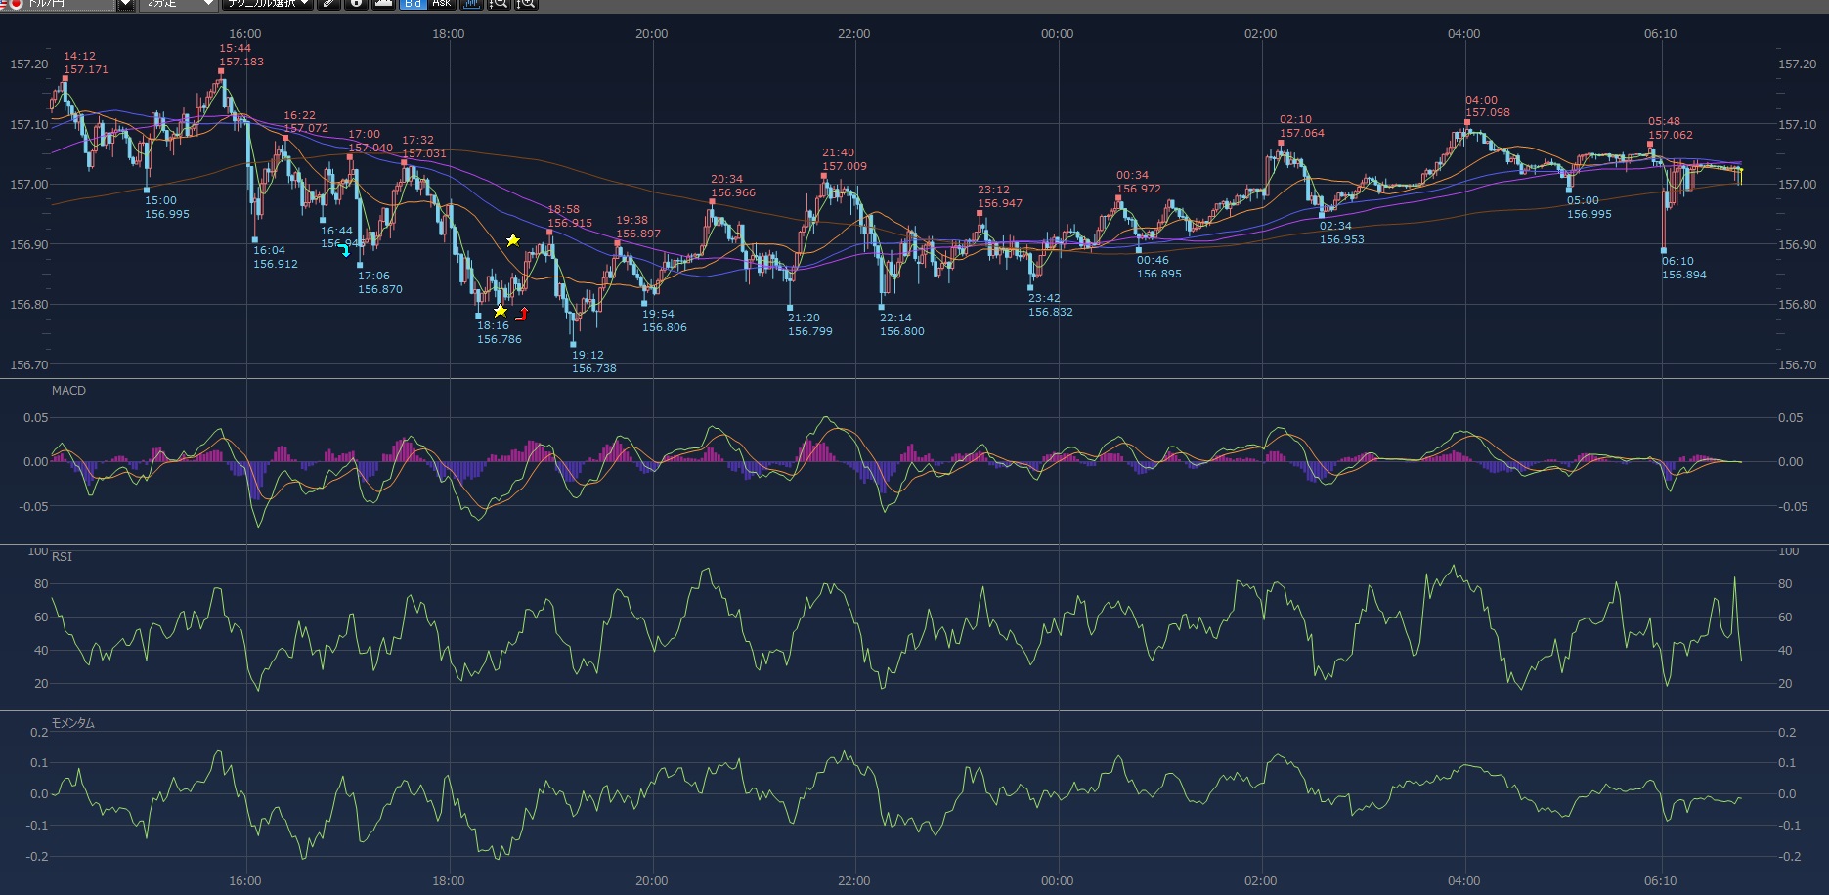Click the モメンタム panel label
The height and width of the screenshot is (895, 1829).
(72, 723)
